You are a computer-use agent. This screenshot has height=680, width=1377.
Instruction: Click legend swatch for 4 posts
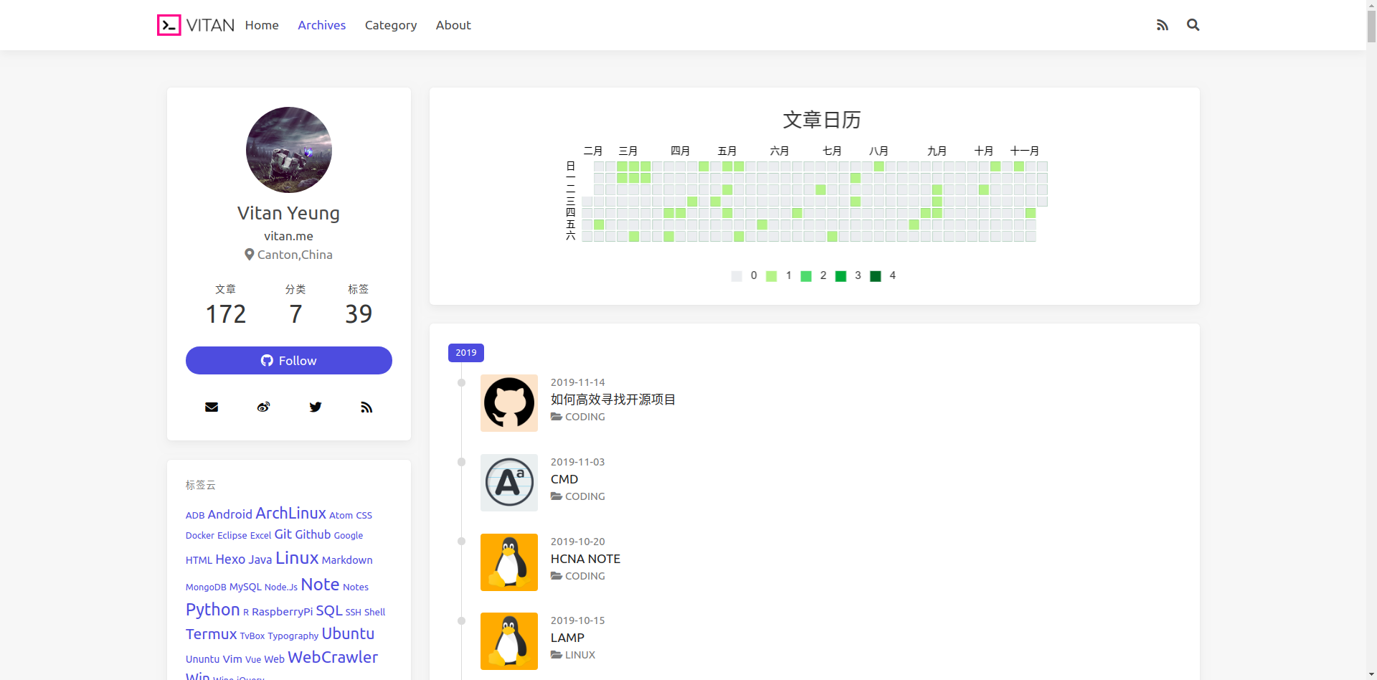click(876, 276)
